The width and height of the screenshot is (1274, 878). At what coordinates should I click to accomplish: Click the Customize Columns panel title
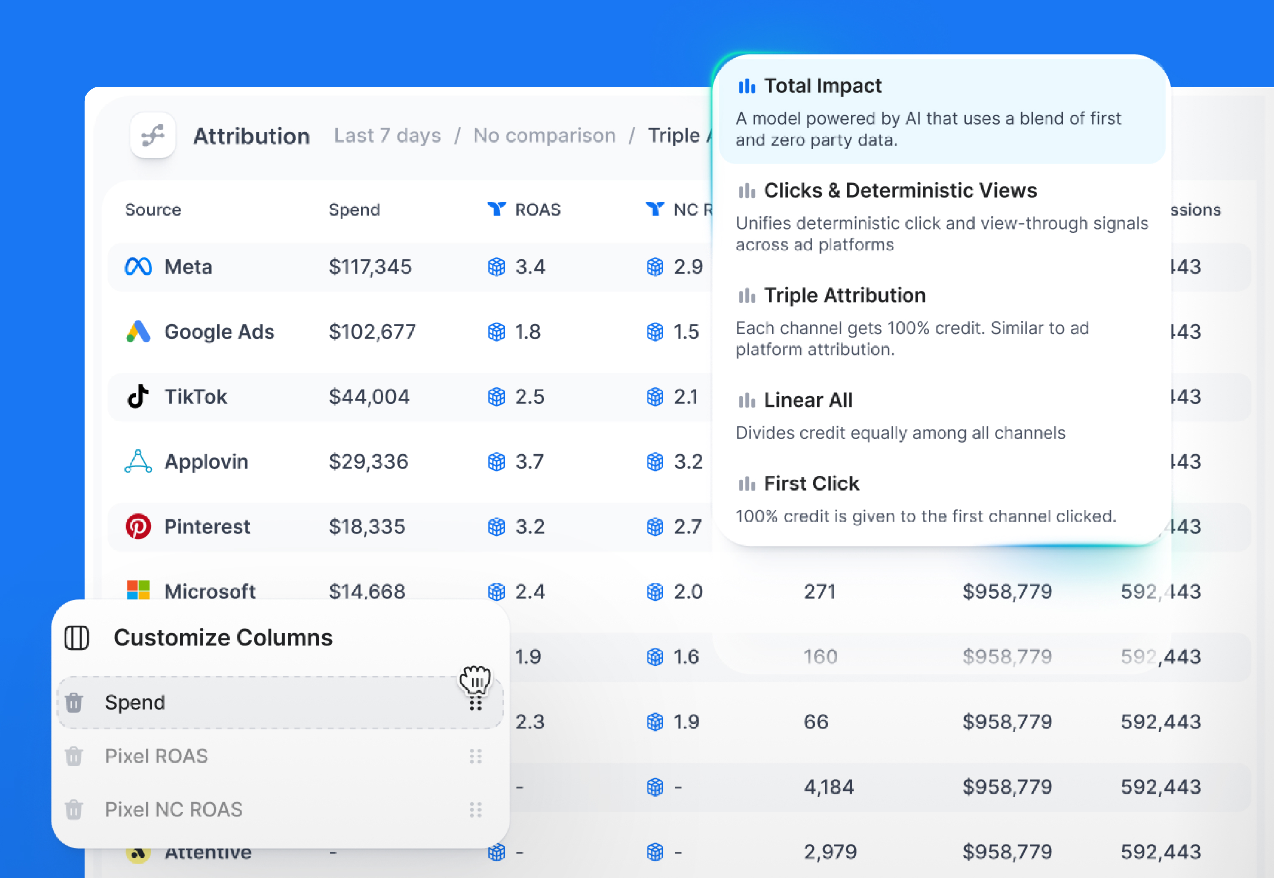[223, 637]
